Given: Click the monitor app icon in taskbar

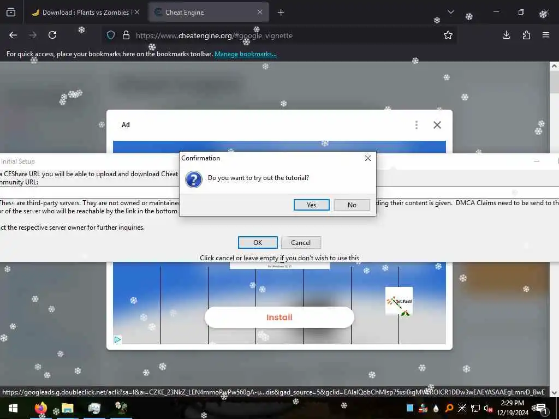Looking at the screenshot, I should point(94,408).
